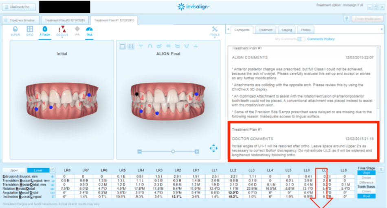Click the bold 12.0°D cell under LL2

(233, 193)
